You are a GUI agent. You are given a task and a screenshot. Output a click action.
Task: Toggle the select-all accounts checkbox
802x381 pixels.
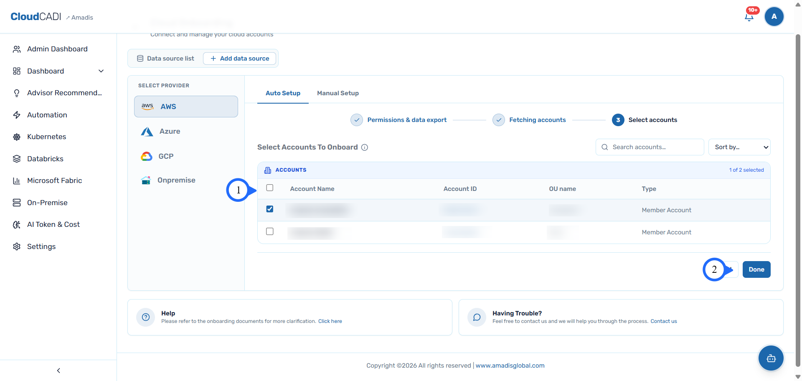pos(270,188)
